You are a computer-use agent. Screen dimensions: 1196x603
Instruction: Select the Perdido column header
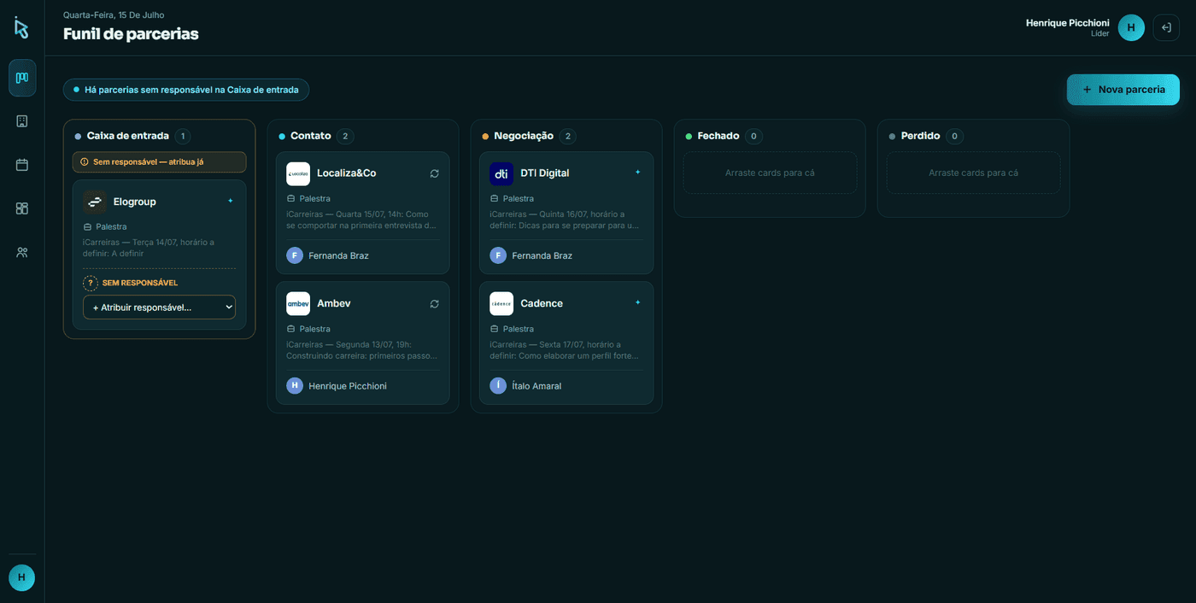click(920, 136)
